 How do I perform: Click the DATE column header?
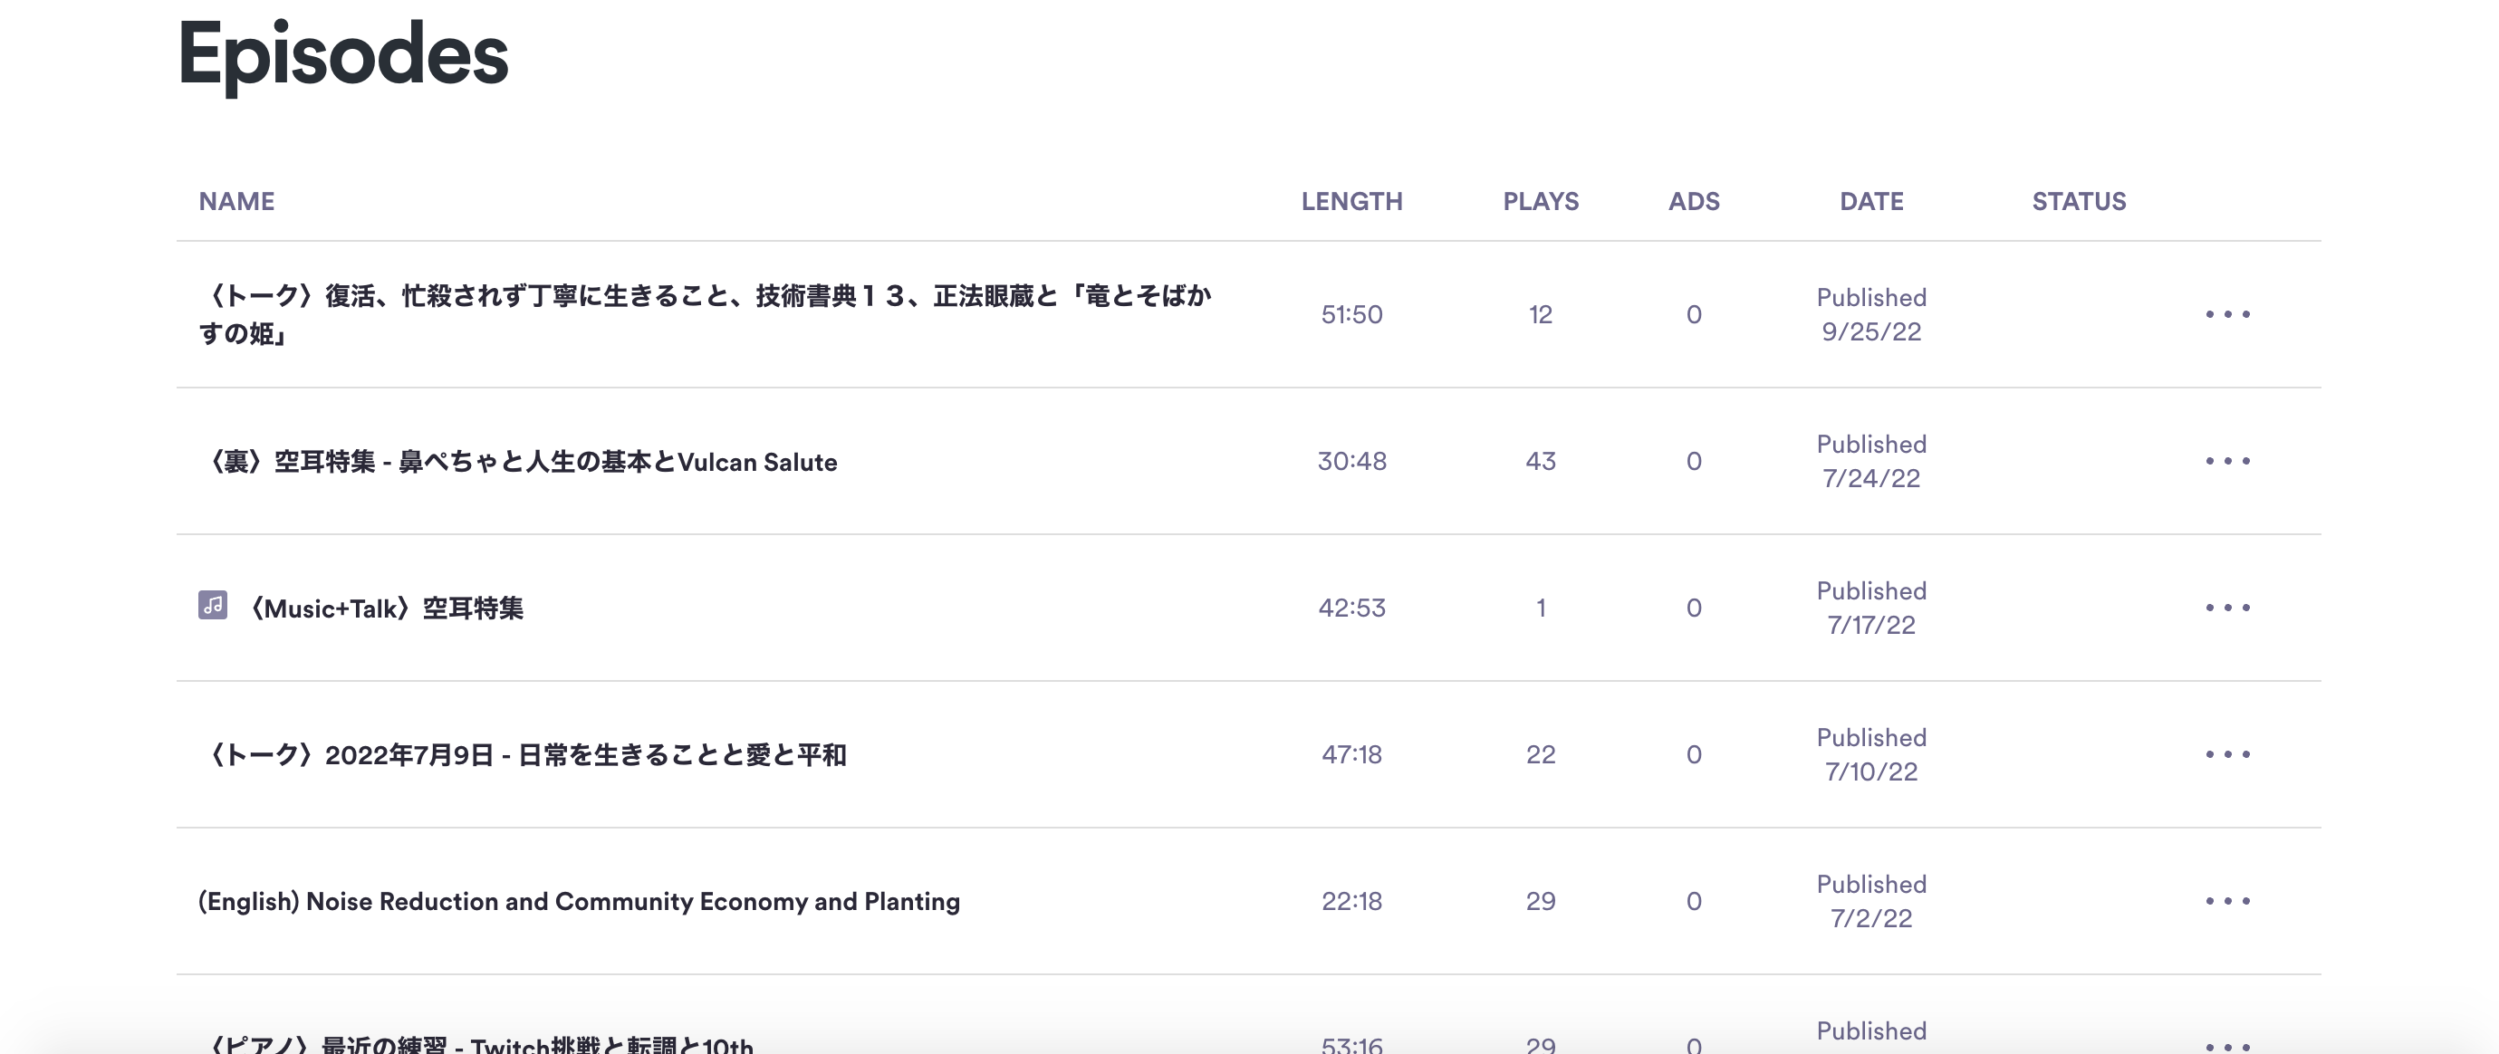(x=1871, y=201)
